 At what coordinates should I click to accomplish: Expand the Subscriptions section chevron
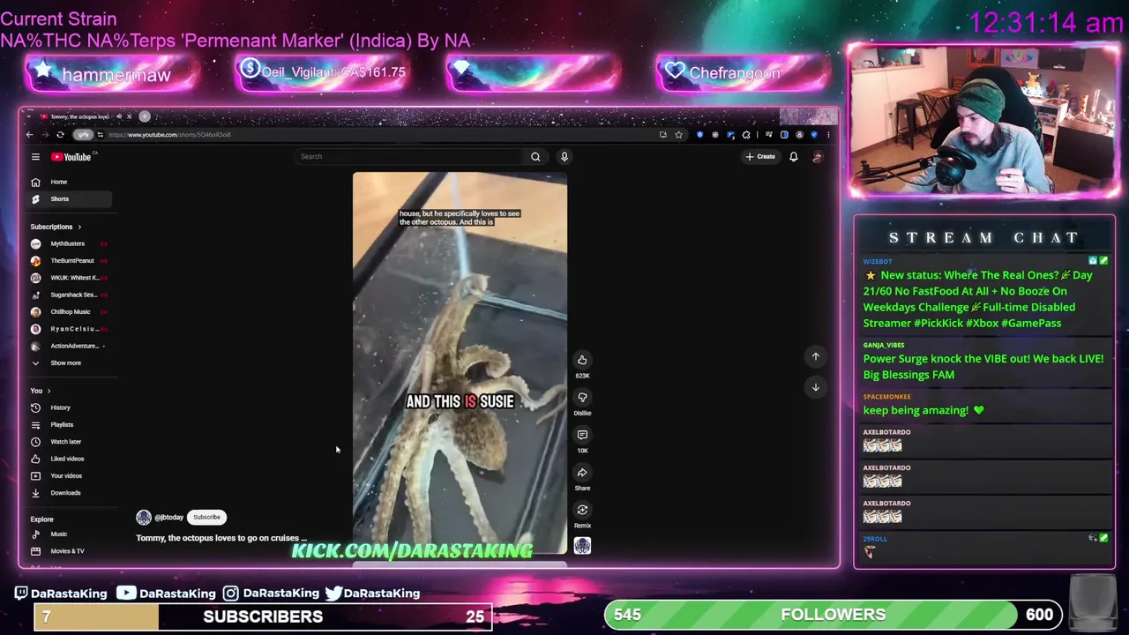pos(79,228)
